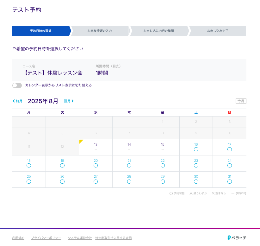The image size is (260, 246).
Task: Open the お客様情報の入力 step tab
Action: 100,31
